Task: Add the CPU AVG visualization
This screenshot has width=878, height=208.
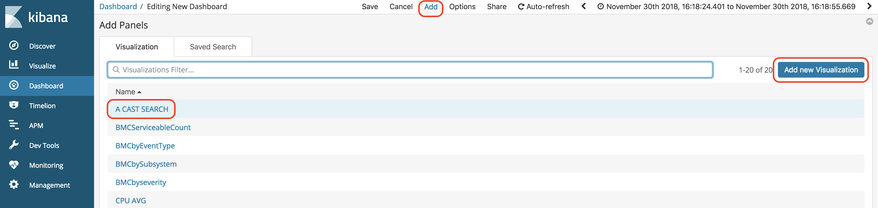Action: [131, 201]
